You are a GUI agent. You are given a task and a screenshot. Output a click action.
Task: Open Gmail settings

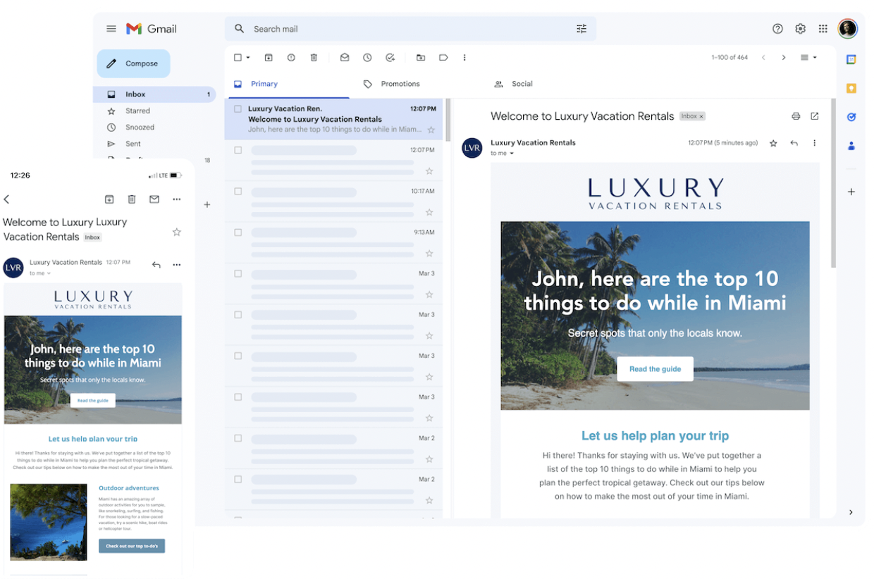click(800, 28)
